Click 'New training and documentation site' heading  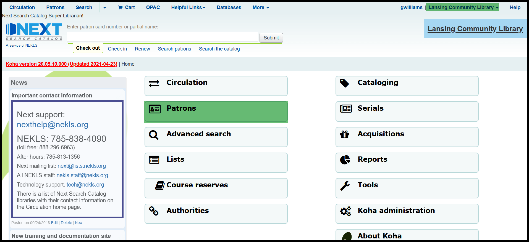tap(61, 236)
